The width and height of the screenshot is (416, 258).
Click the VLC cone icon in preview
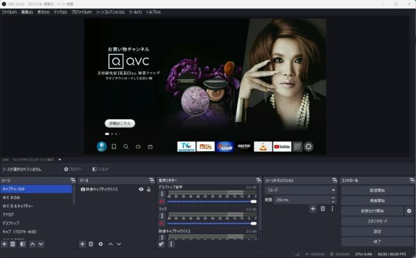click(x=263, y=146)
